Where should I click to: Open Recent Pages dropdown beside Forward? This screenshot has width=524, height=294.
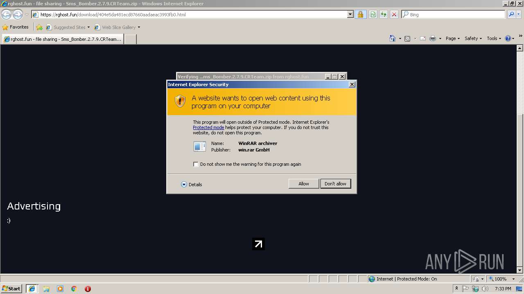coord(27,15)
